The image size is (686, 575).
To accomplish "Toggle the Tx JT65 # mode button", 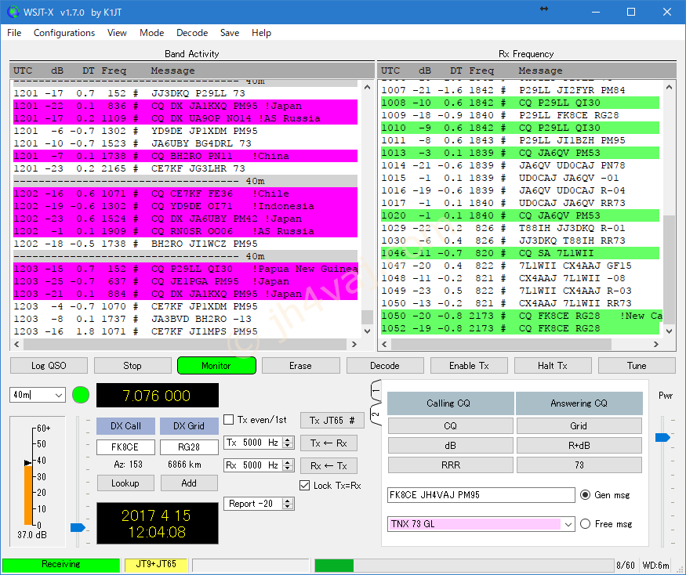I will point(332,421).
